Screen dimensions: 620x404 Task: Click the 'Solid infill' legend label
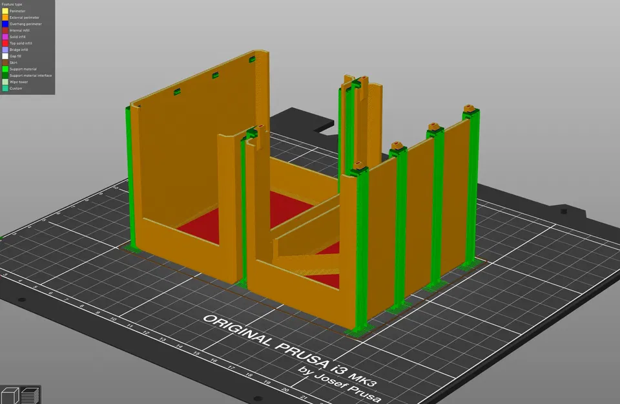tap(18, 37)
